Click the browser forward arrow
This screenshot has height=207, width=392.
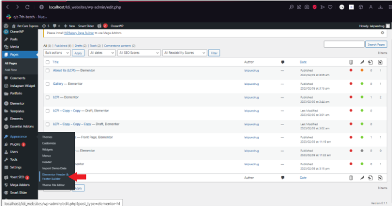(17, 7)
